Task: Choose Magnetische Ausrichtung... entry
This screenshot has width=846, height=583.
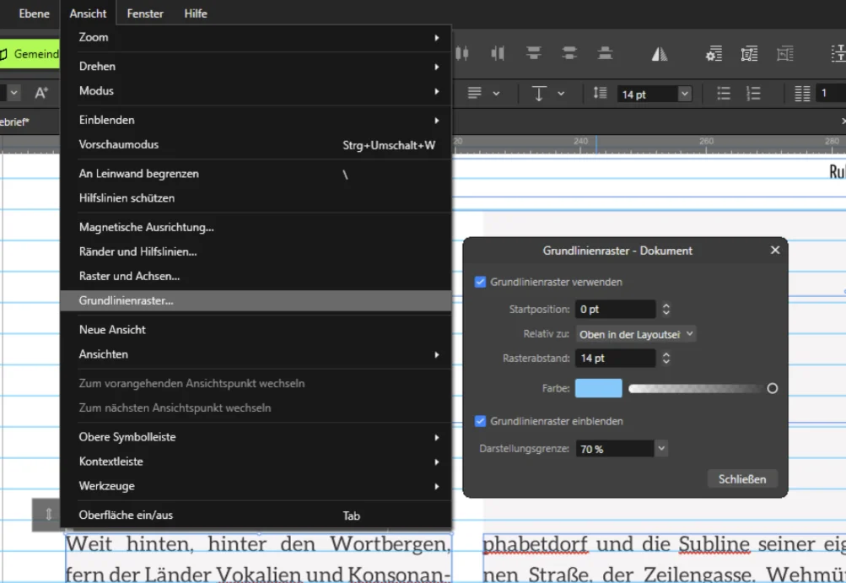Action: pos(256,227)
